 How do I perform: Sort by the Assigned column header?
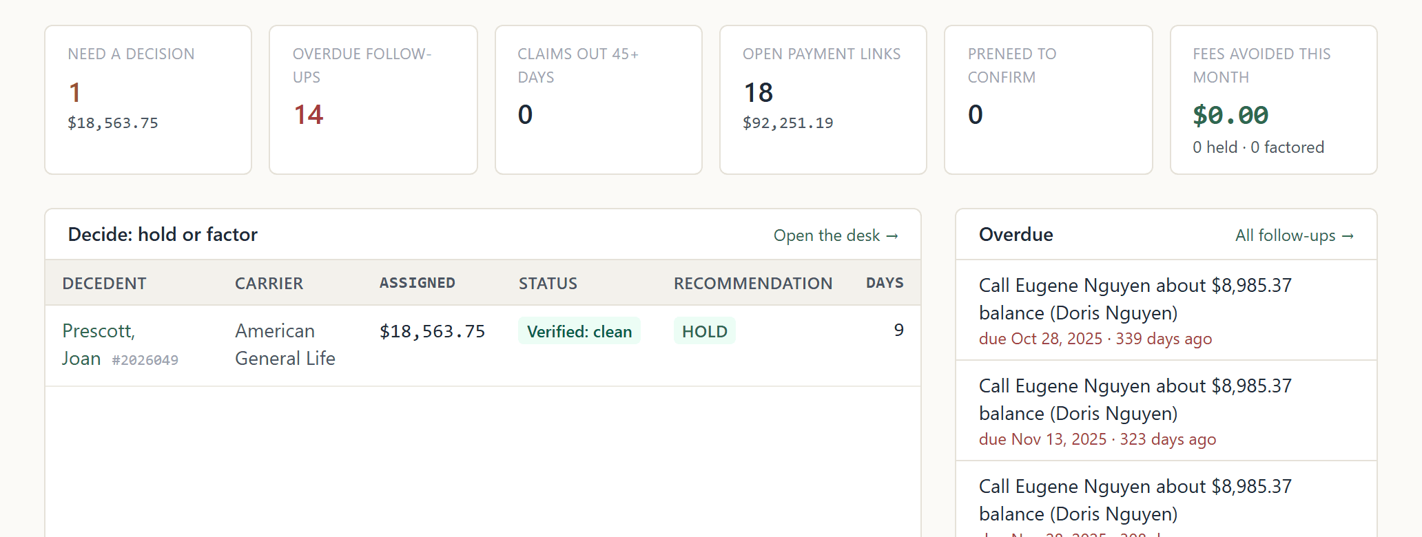point(417,283)
